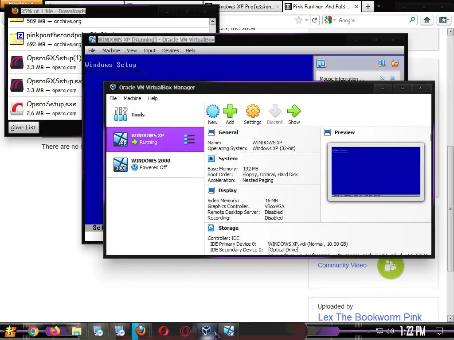Click the VBoxVGA graphics controller value
Screen dimensions: 454x340
pyautogui.click(x=274, y=206)
